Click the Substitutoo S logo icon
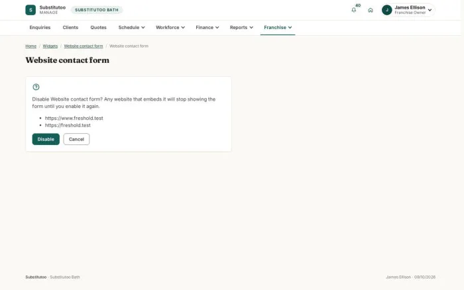Viewport: 464px width, 290px height. coord(30,10)
